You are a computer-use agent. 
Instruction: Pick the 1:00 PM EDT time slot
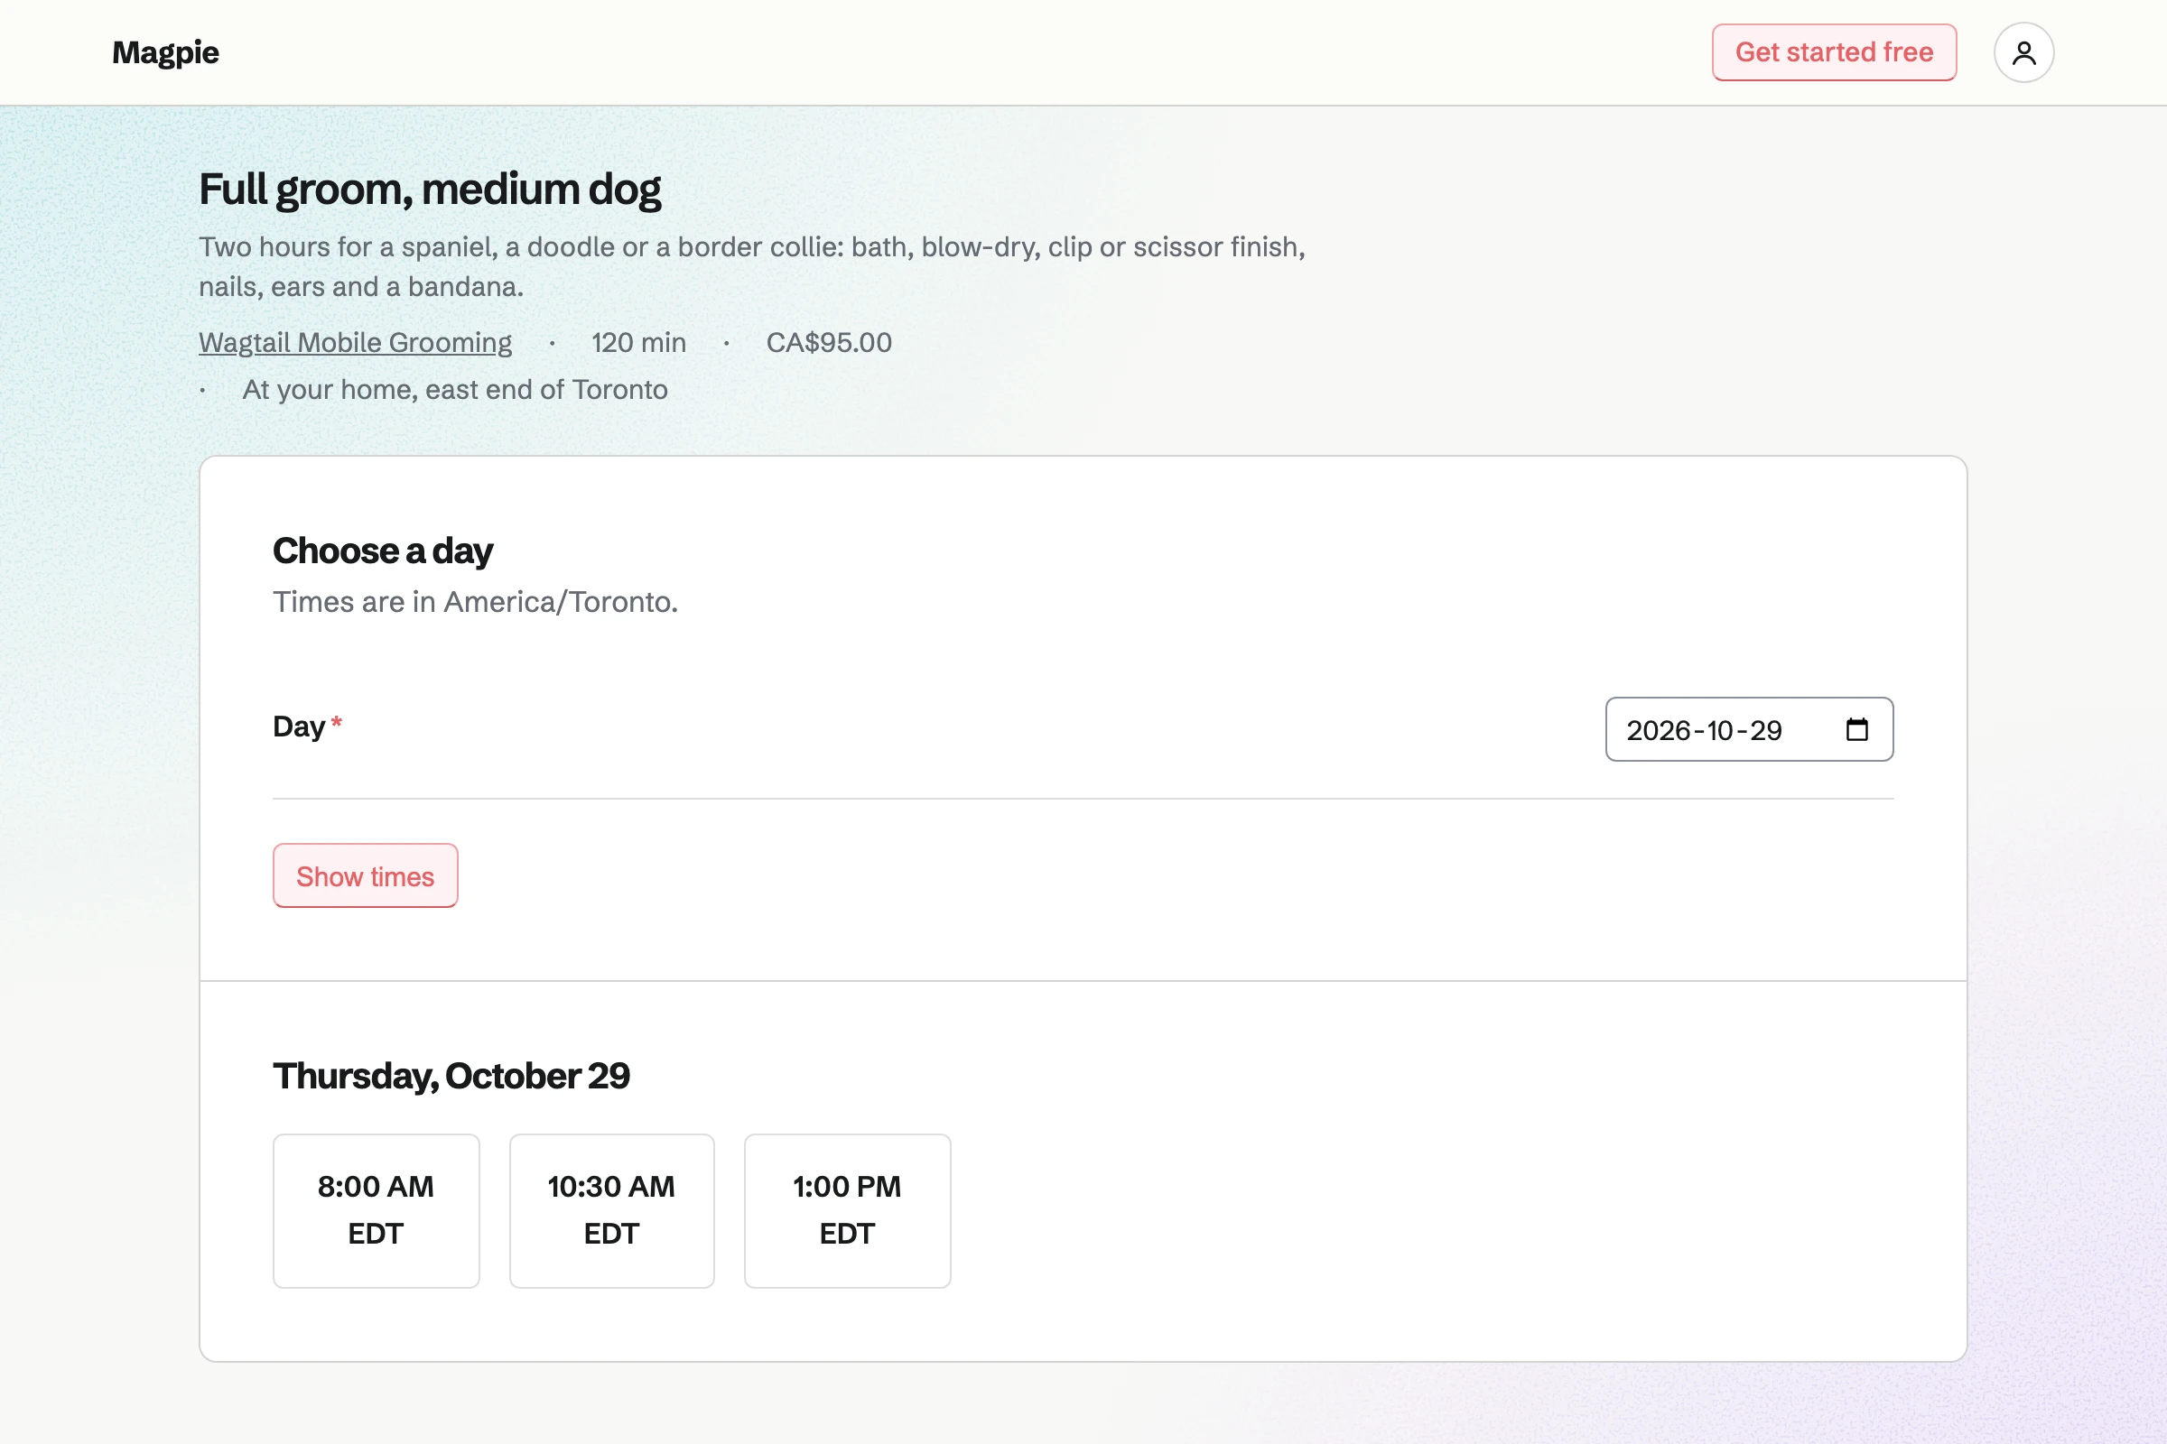(847, 1210)
